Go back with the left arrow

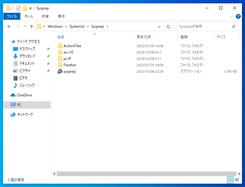point(9,27)
